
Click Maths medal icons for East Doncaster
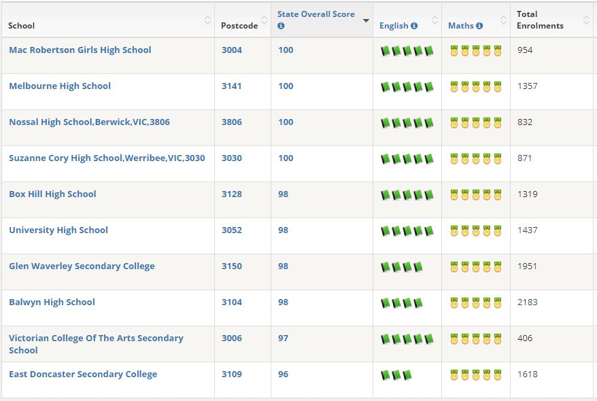pos(475,374)
